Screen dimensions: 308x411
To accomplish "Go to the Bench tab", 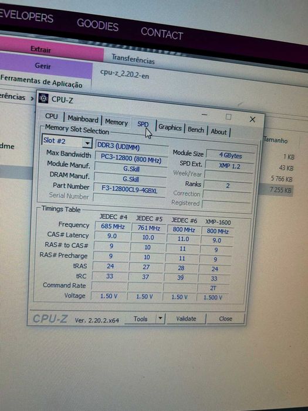I will (x=195, y=130).
